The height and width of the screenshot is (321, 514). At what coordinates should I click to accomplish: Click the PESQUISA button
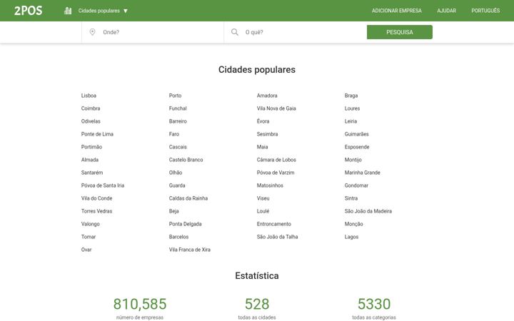400,32
